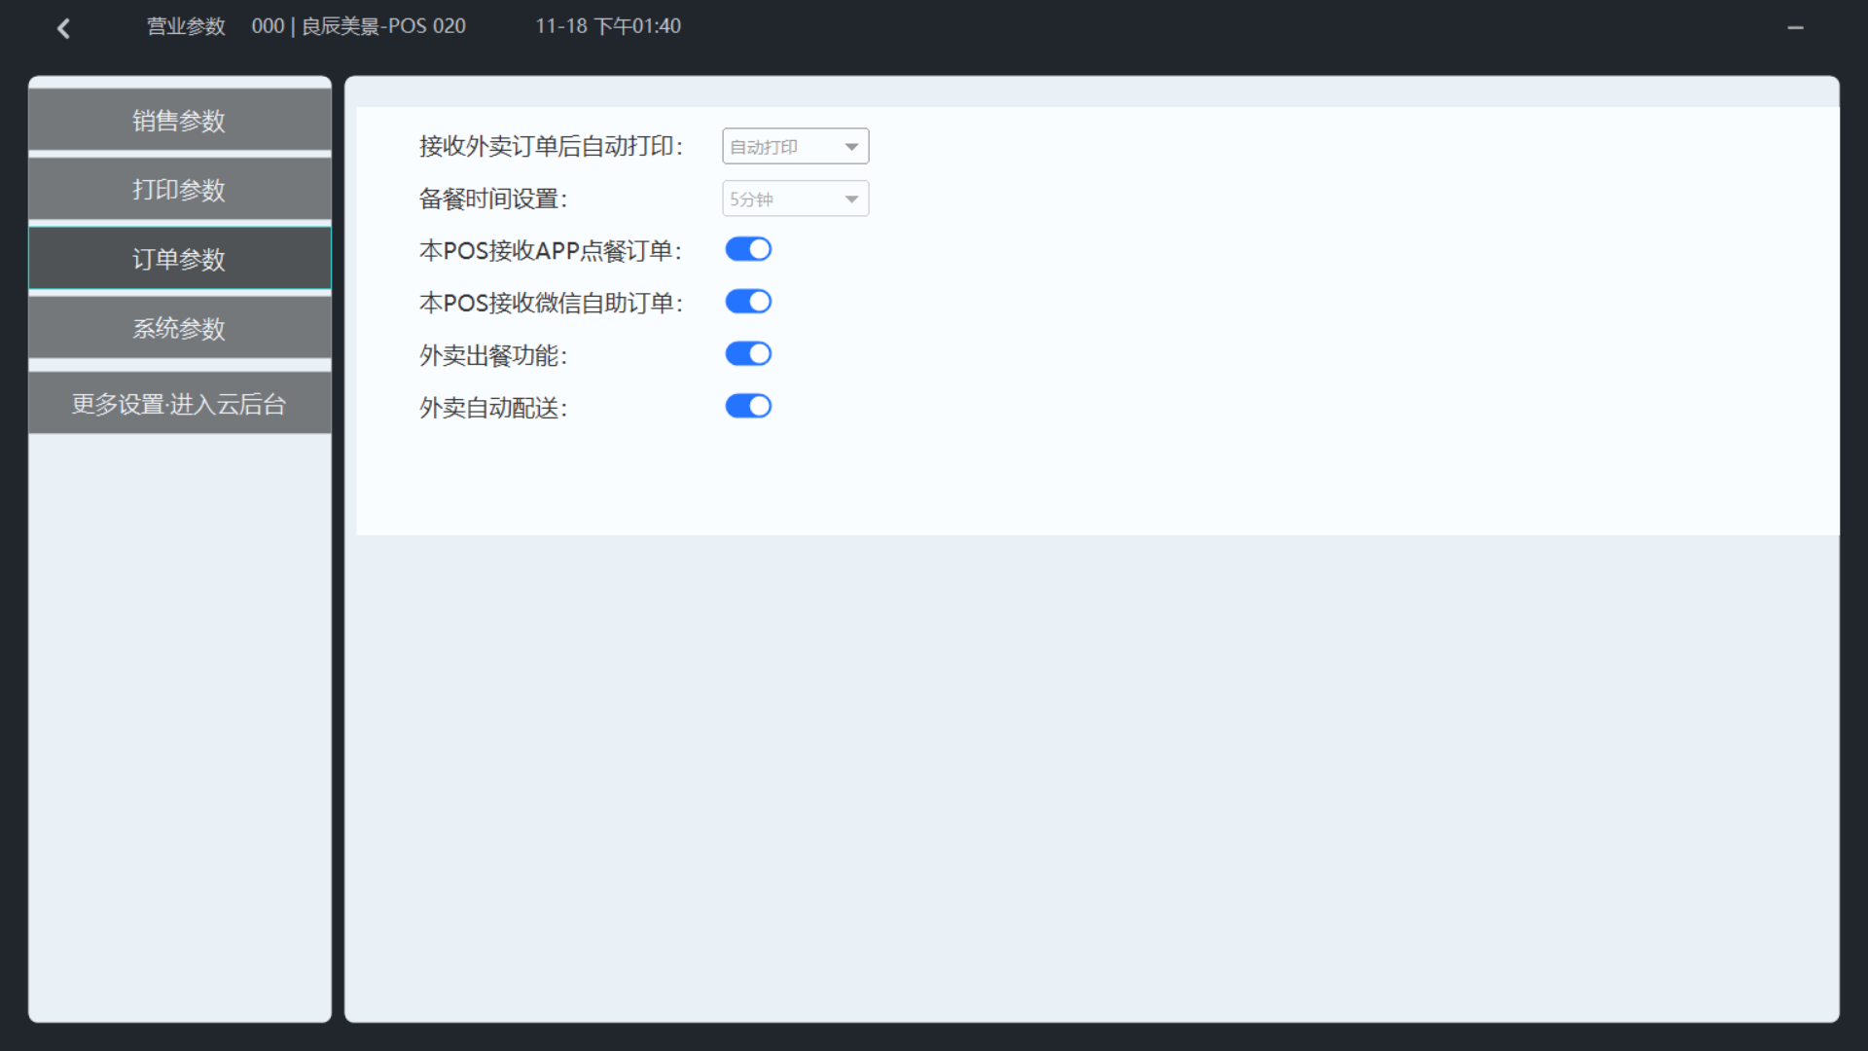
Task: Turn off 外卖出餐功能 switch
Action: click(x=748, y=354)
